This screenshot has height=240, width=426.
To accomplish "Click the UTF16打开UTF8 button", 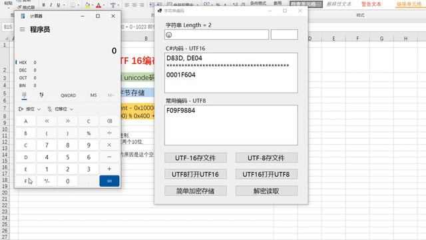I will pyautogui.click(x=266, y=174).
